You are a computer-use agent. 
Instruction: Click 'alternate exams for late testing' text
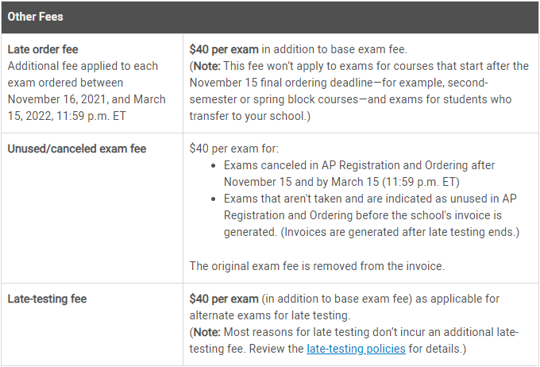[269, 315]
